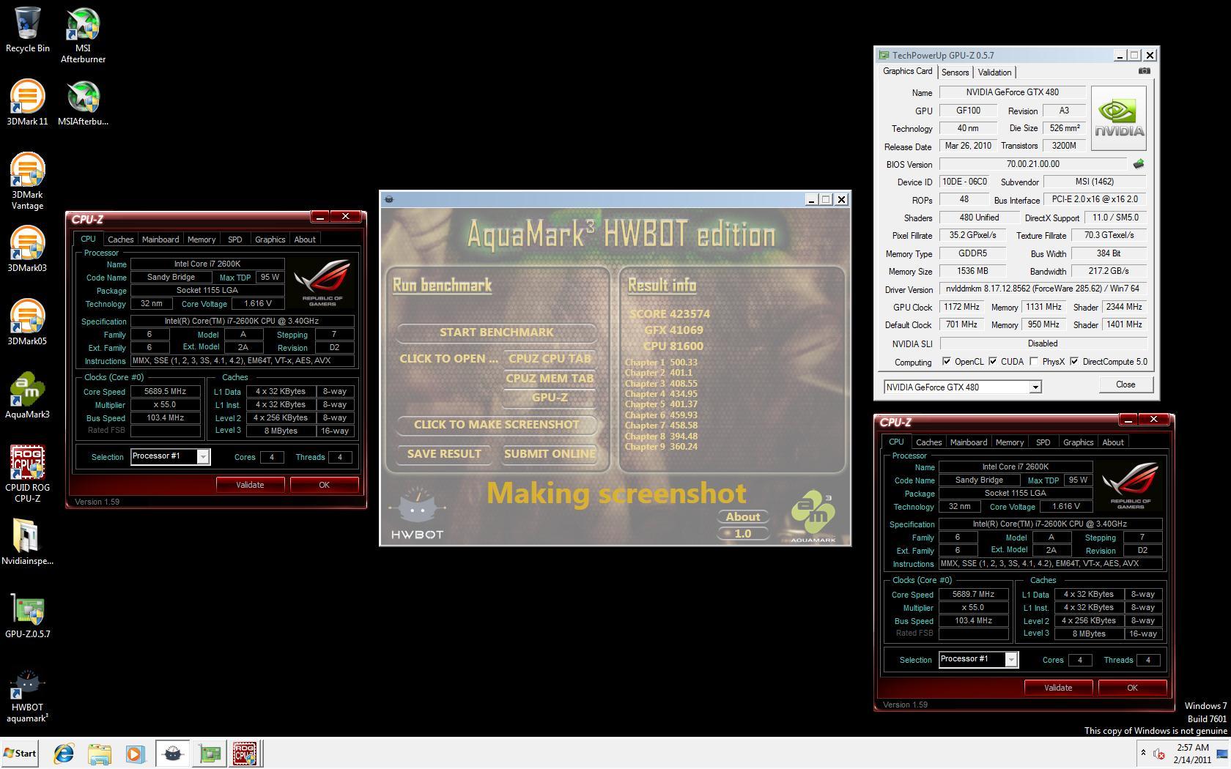Click OK in left CPU-Z window
Image resolution: width=1231 pixels, height=769 pixels.
(324, 485)
